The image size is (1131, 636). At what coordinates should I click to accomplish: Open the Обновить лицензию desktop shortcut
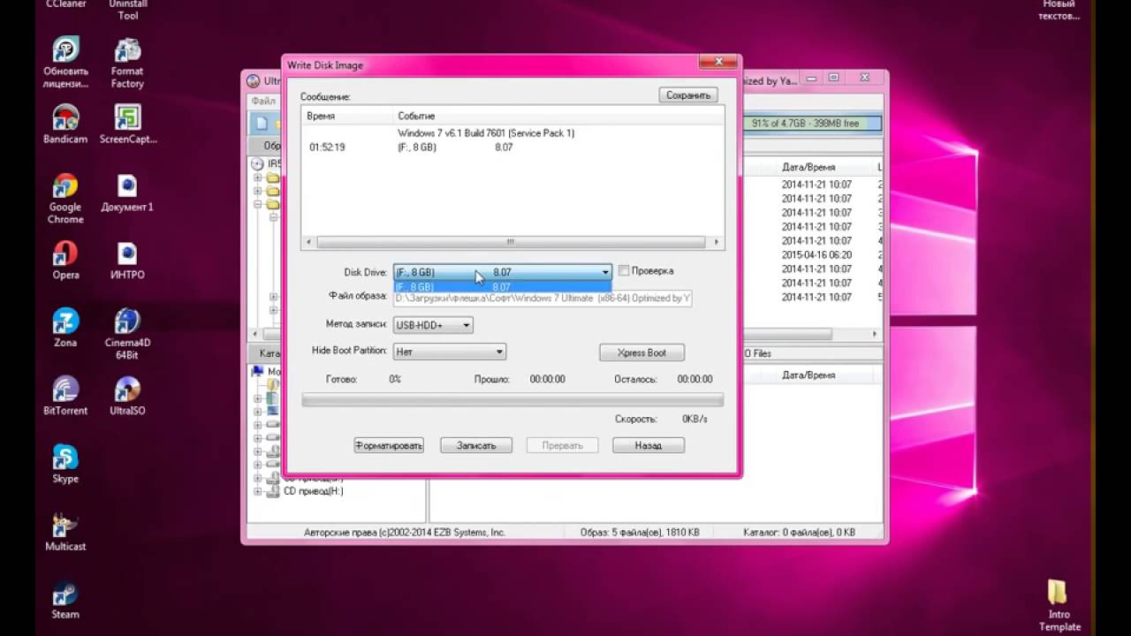click(x=65, y=64)
